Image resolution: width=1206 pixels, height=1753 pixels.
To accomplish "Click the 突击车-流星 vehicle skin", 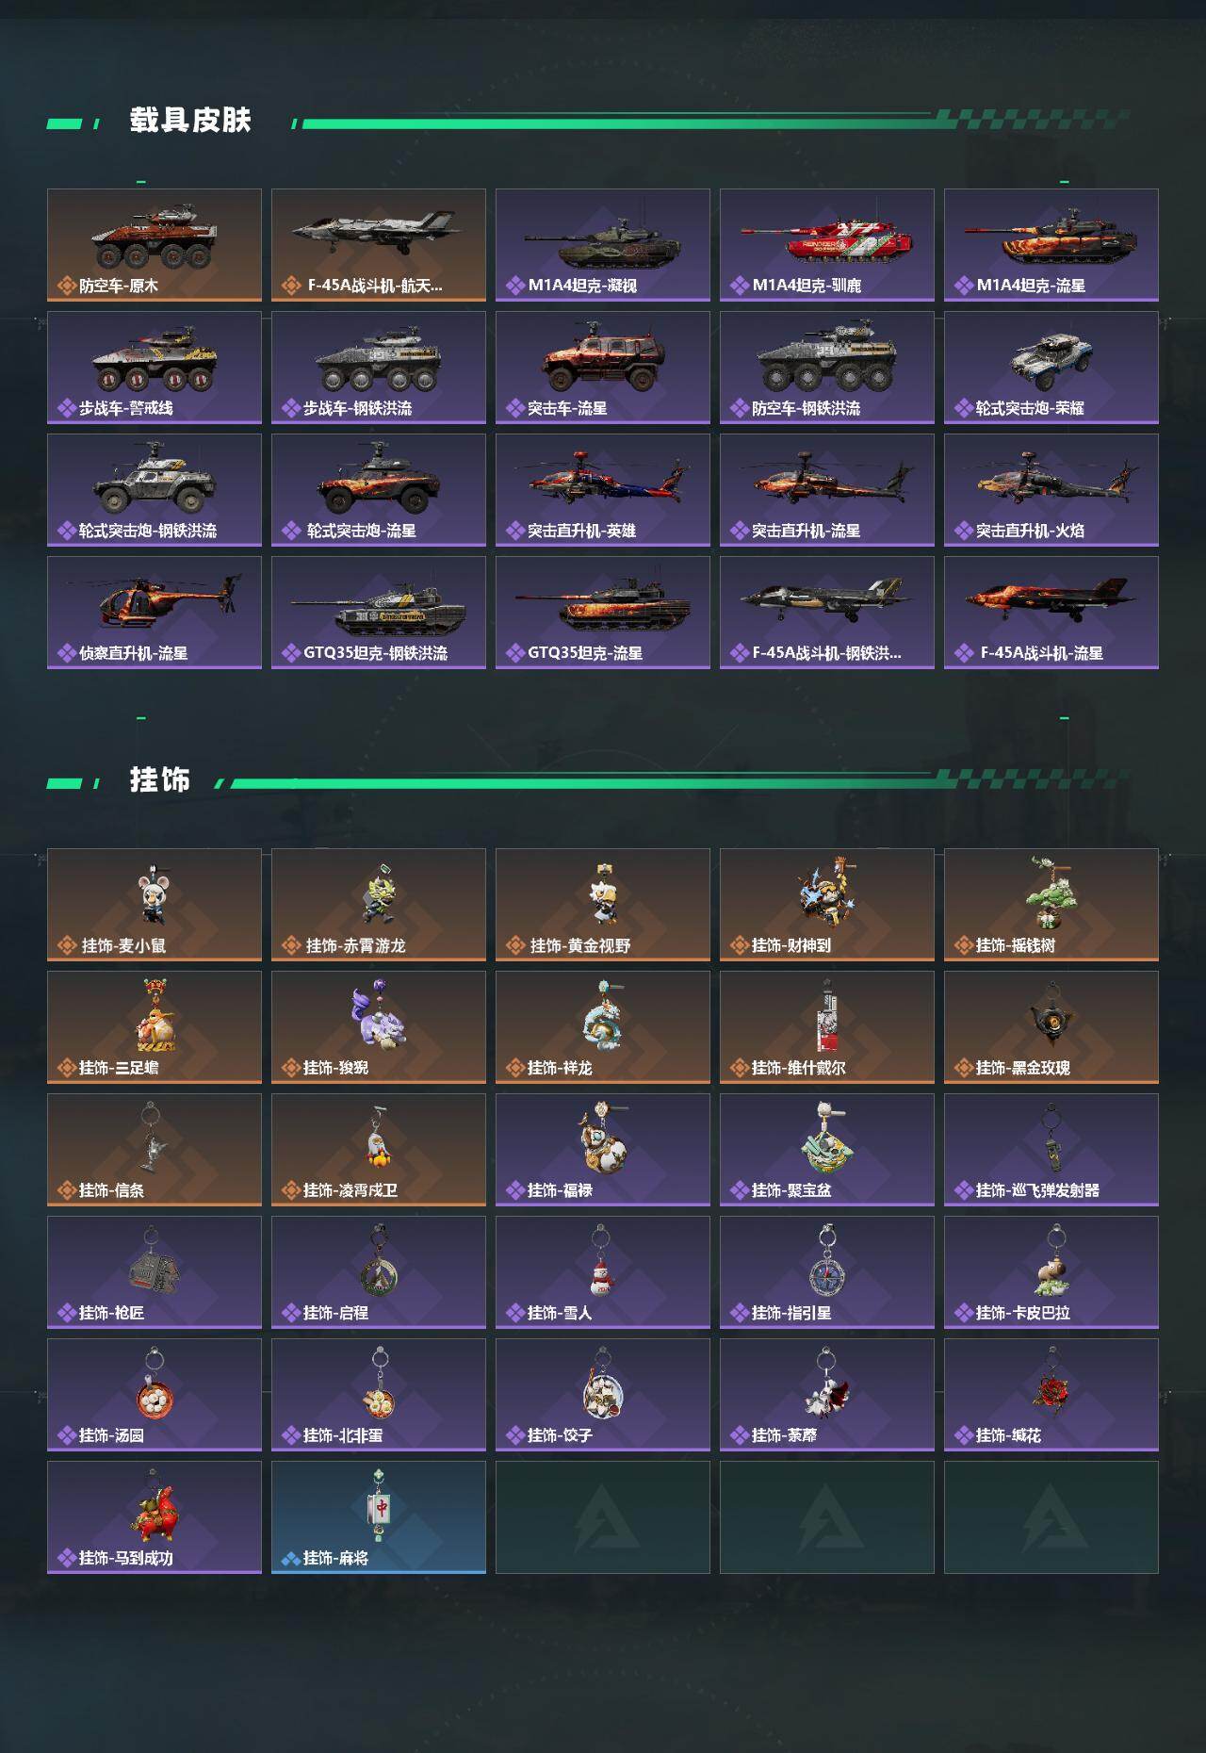I will 603,368.
